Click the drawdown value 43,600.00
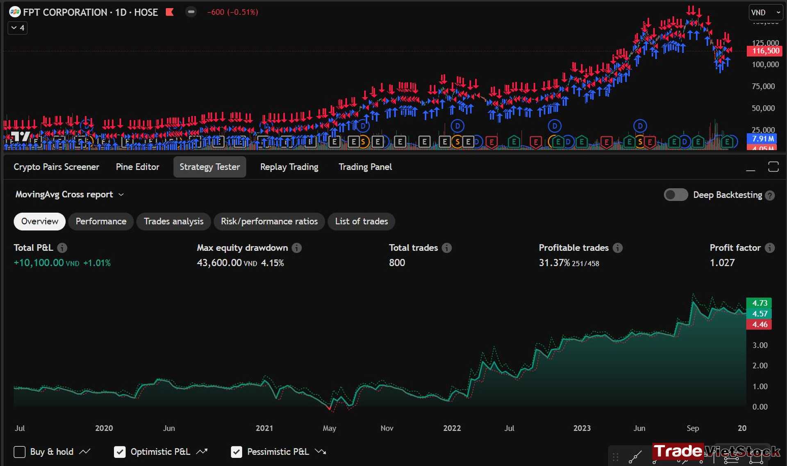 tap(219, 263)
